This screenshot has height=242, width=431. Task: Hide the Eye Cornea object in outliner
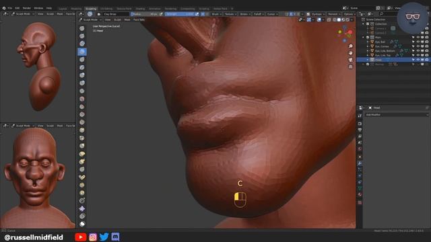418,46
